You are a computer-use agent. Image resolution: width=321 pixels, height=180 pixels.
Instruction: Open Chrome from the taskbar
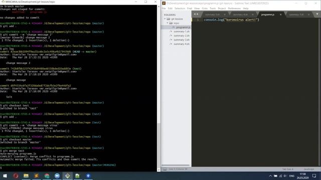pos(47,175)
